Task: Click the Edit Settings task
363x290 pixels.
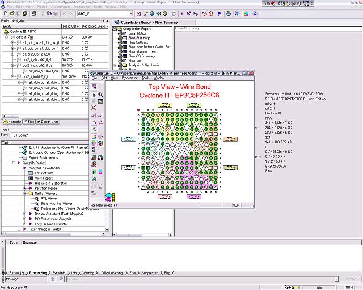Action: point(44,173)
